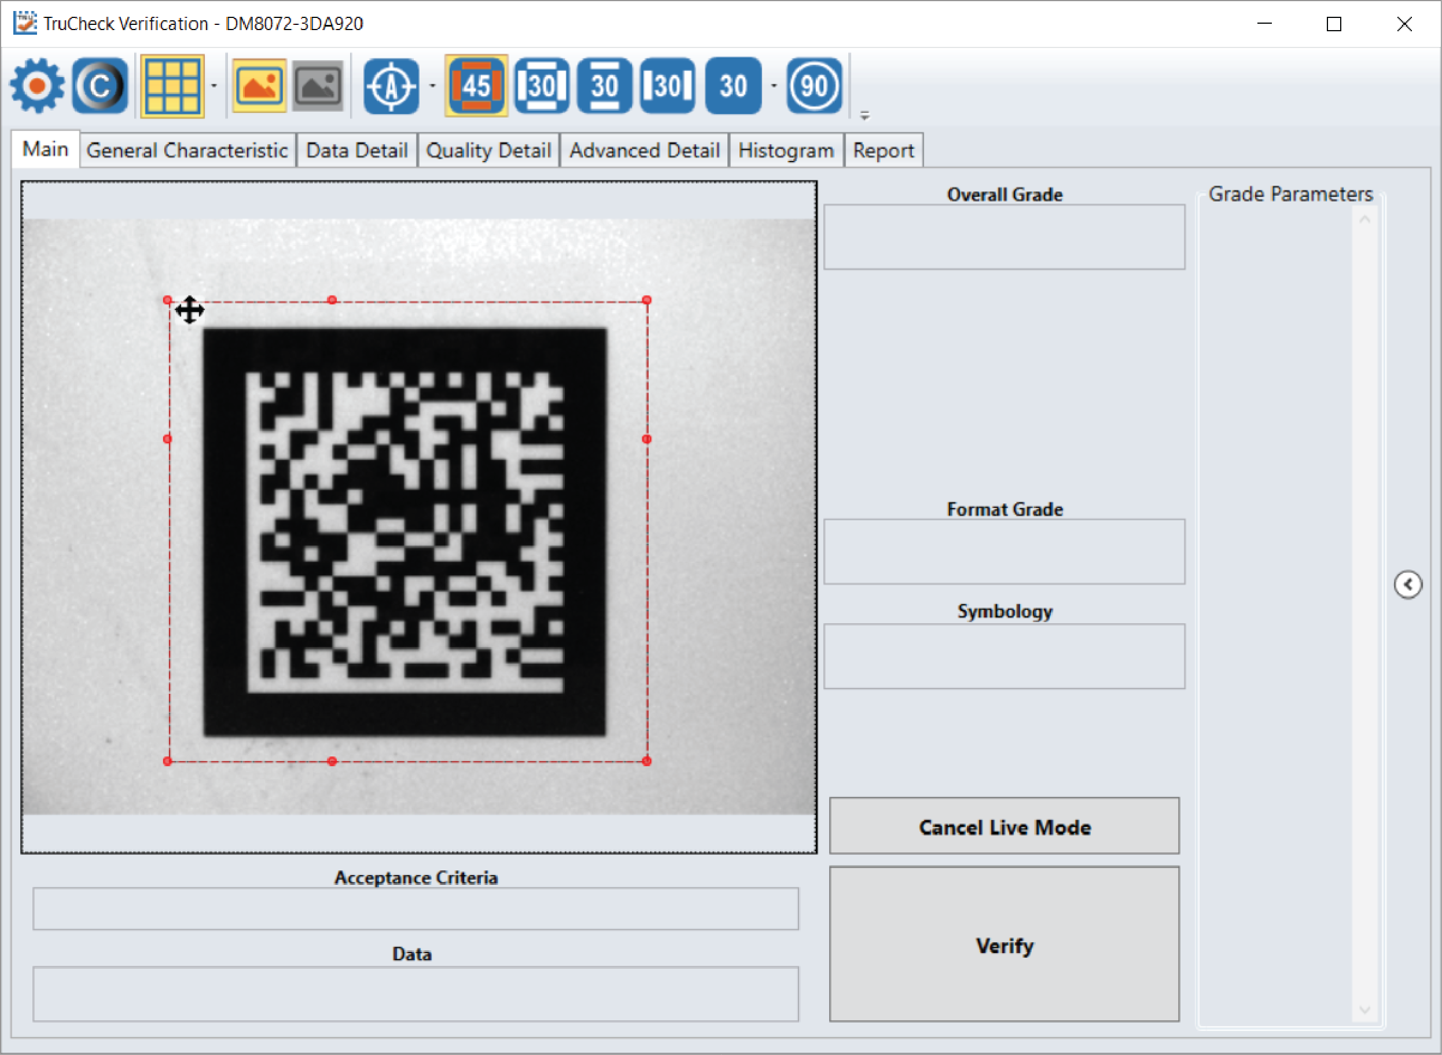The height and width of the screenshot is (1055, 1442).
Task: Select the 45 degree lighting icon
Action: point(476,86)
